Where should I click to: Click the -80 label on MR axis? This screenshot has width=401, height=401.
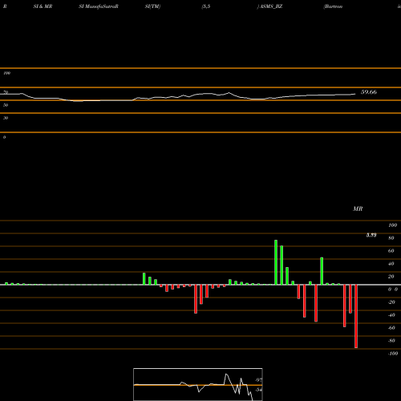tap(391, 341)
